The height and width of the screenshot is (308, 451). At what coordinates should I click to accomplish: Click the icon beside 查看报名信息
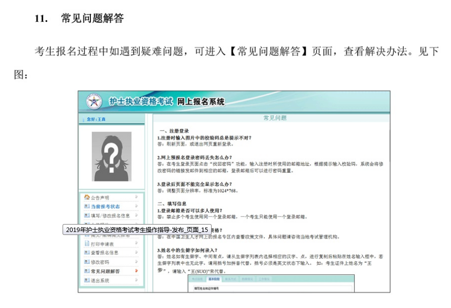pyautogui.click(x=87, y=253)
